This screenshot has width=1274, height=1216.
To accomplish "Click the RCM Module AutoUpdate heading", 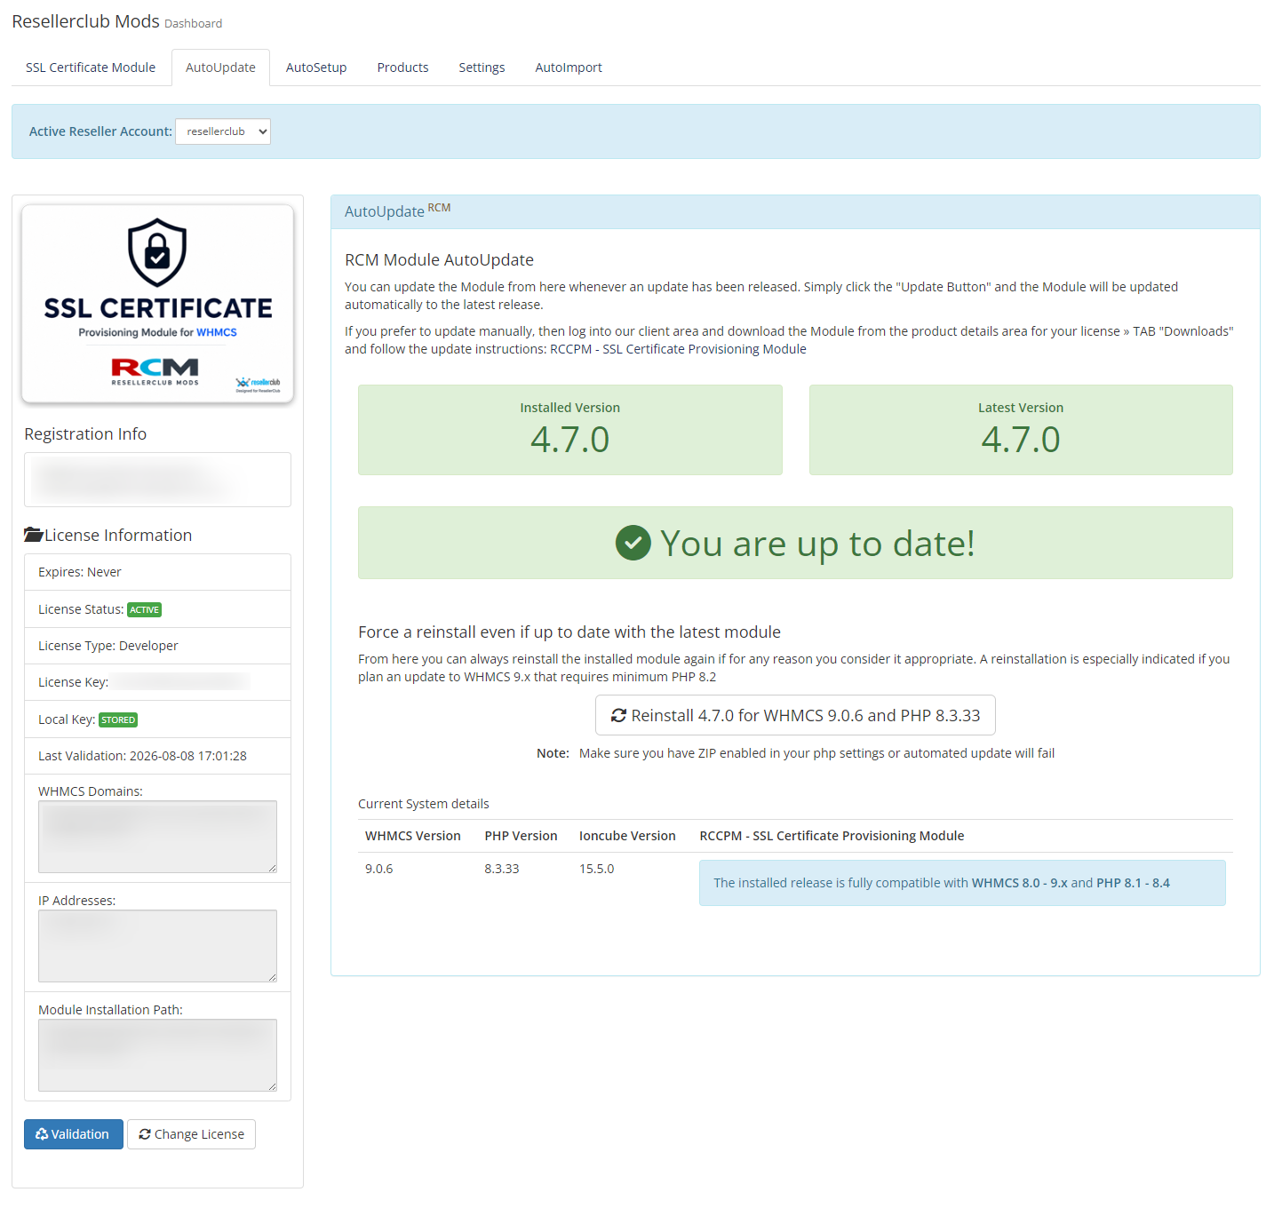I will tap(439, 259).
